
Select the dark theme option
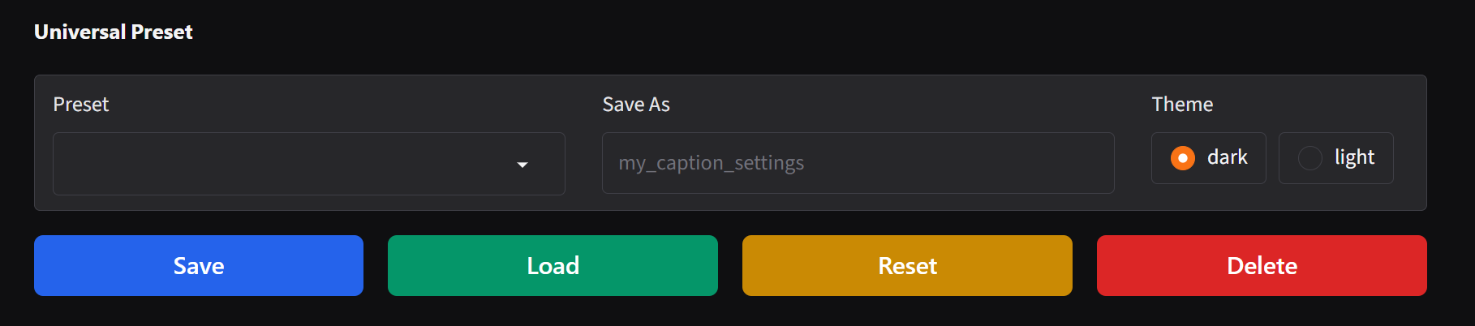coord(1208,158)
